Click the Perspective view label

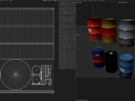(79, 3)
